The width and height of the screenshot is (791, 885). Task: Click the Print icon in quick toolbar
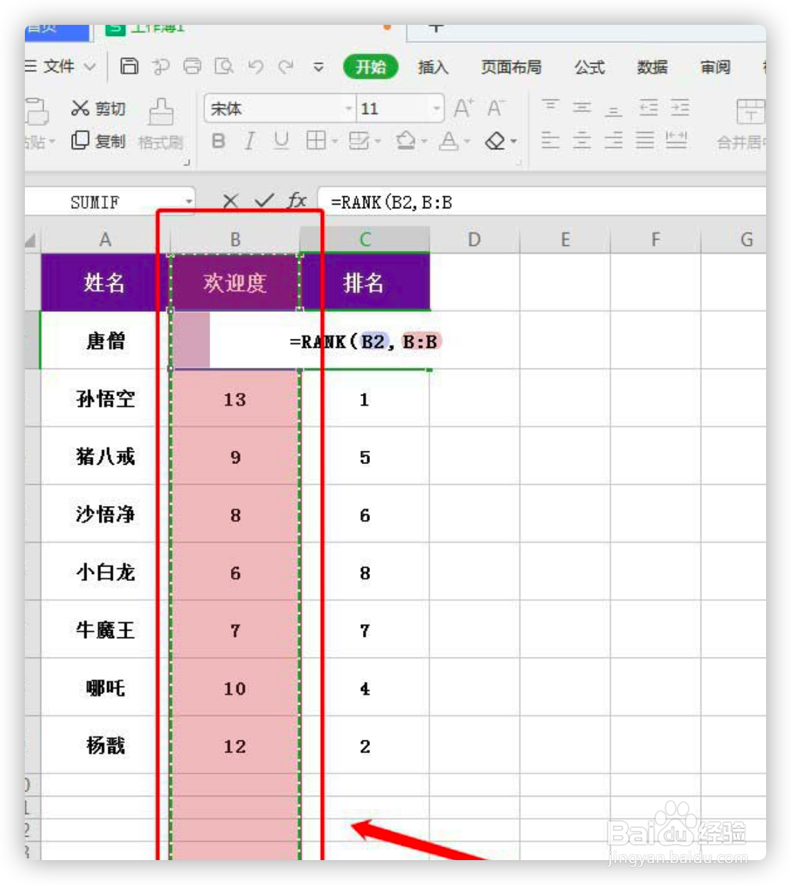click(192, 66)
